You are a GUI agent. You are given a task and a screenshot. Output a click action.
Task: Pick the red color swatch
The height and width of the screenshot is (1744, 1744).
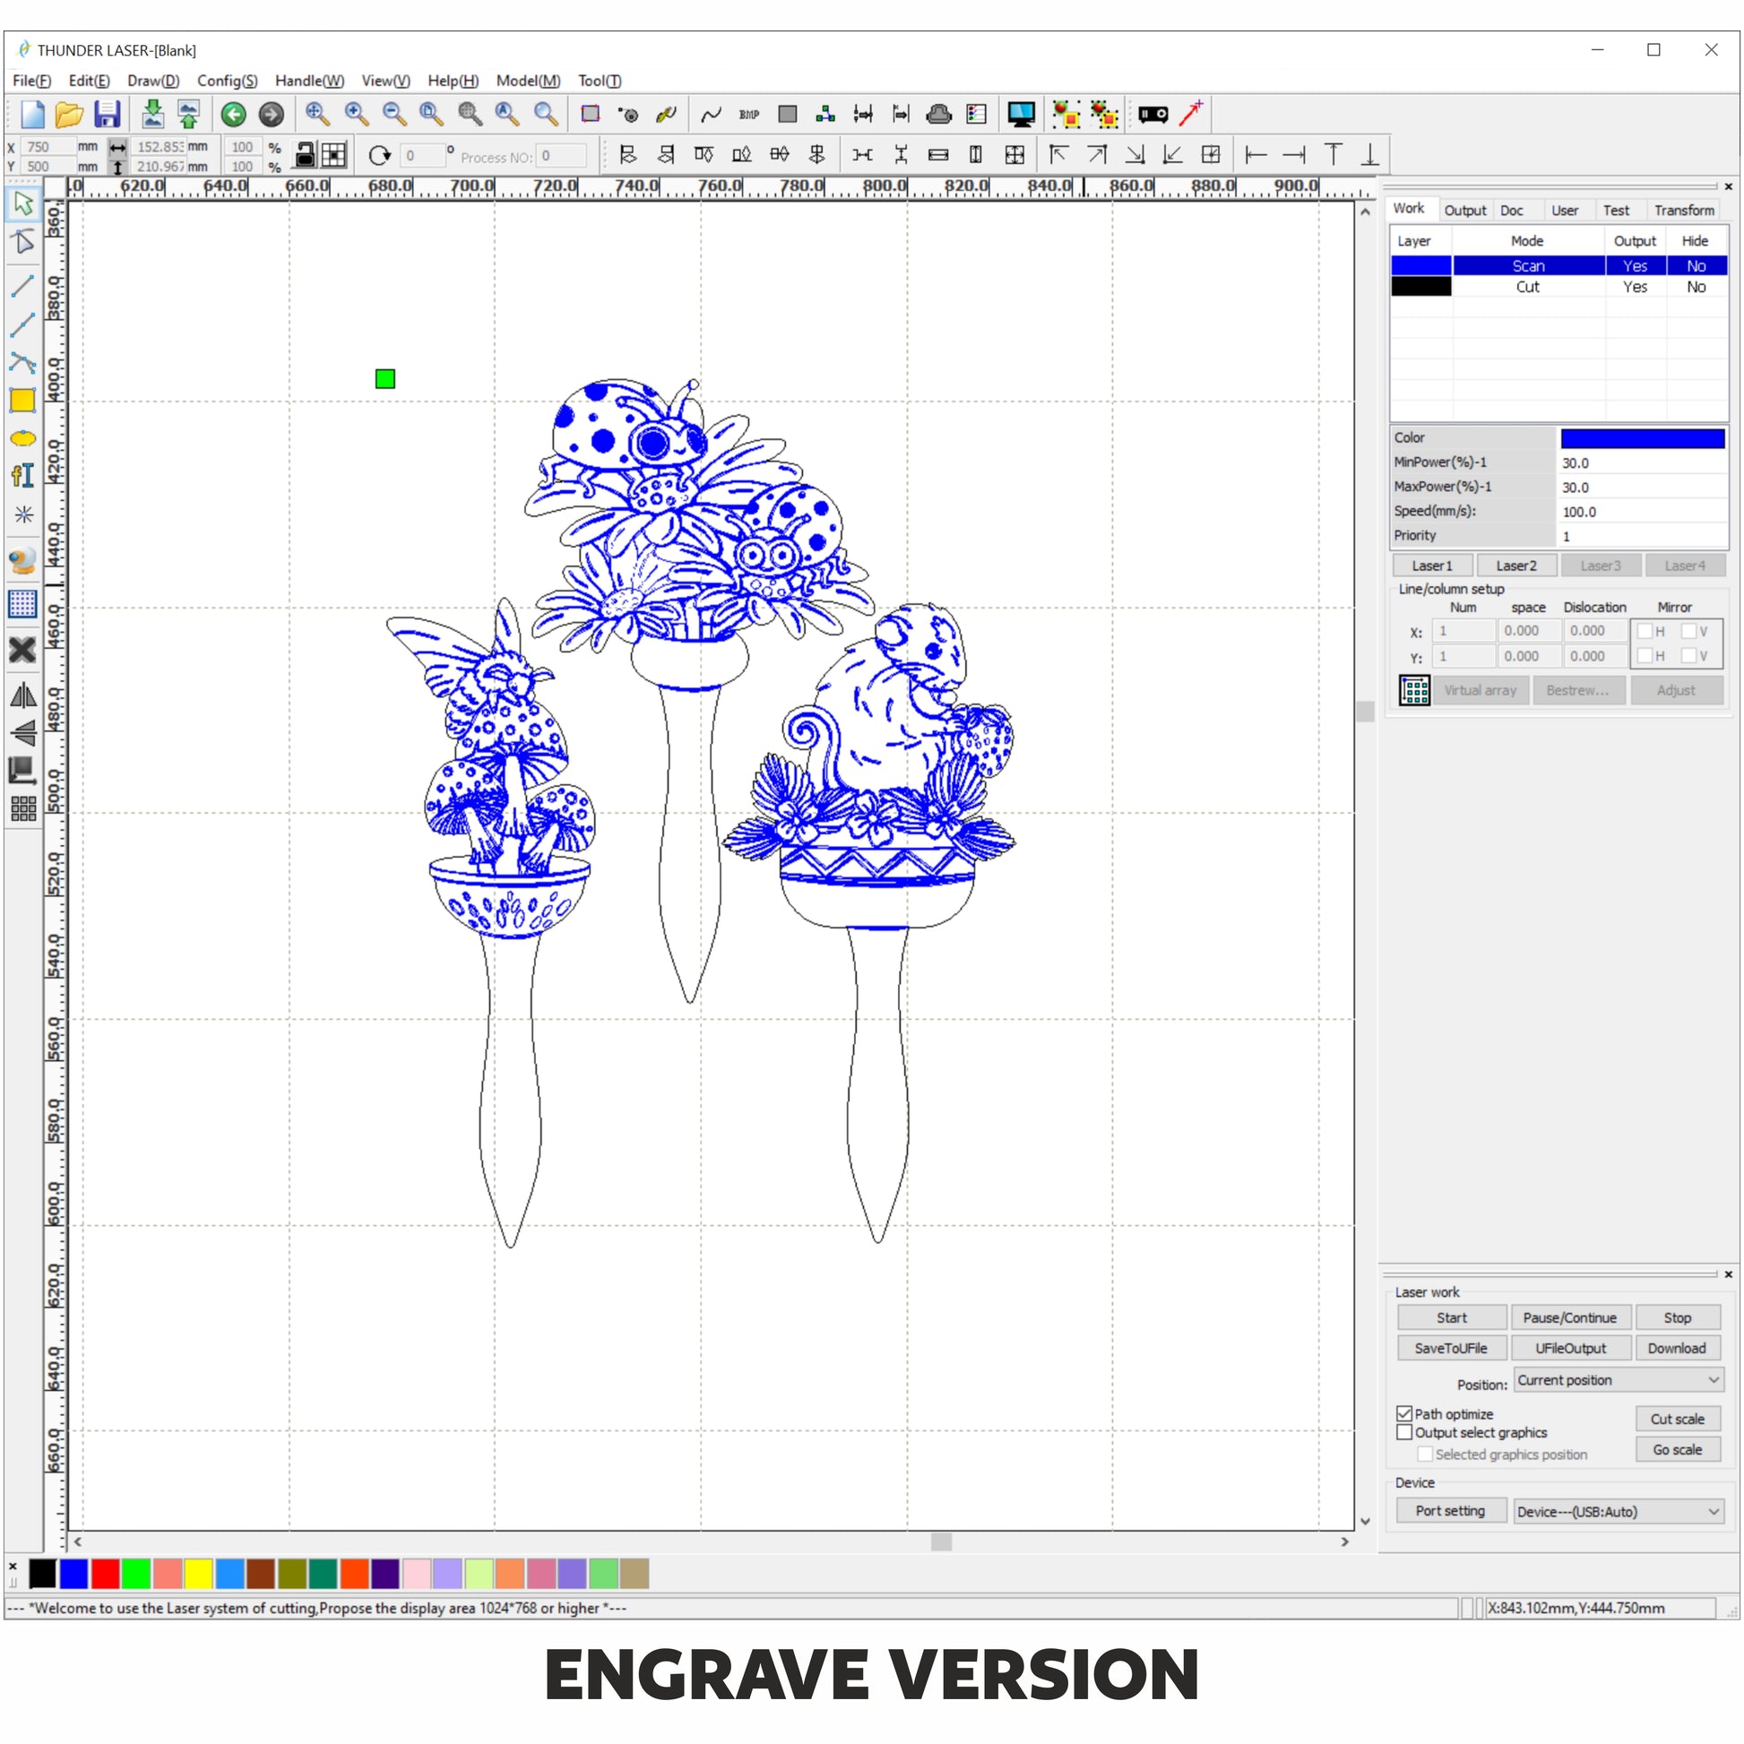[105, 1575]
